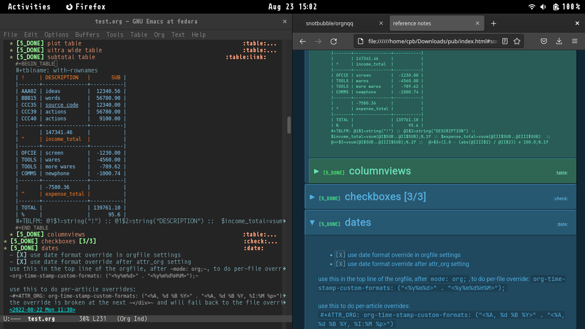Toggle columnviews heading star in Emacs
Image resolution: width=585 pixels, height=329 pixels.
[x=12, y=234]
